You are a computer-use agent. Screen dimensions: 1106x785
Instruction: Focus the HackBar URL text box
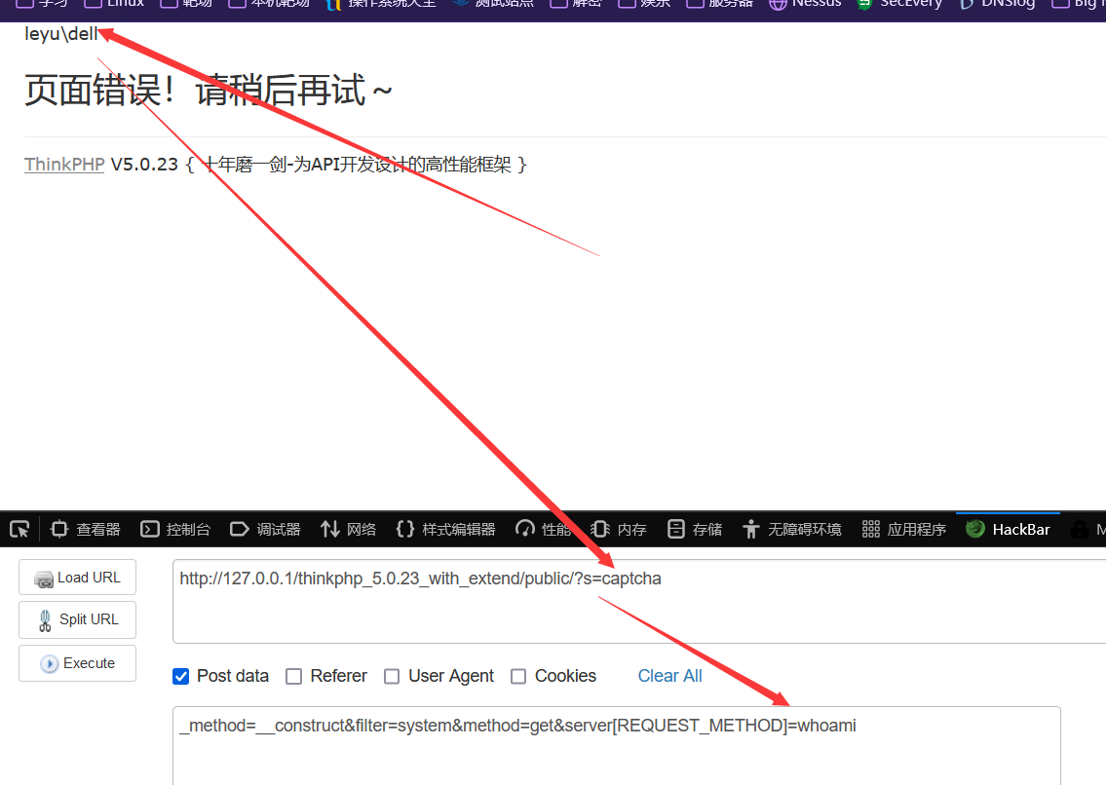click(639, 602)
